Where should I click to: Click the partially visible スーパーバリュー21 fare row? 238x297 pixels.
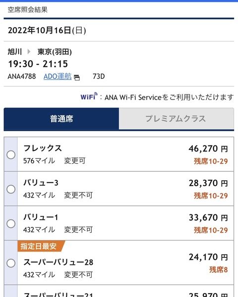[x=119, y=291]
